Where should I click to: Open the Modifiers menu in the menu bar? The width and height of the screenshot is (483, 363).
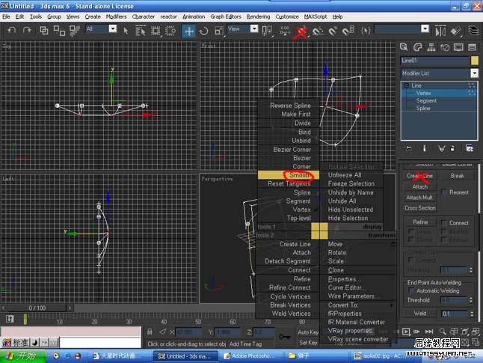pyautogui.click(x=116, y=16)
